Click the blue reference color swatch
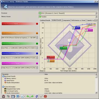The height and width of the screenshot is (99, 99). 37,53
